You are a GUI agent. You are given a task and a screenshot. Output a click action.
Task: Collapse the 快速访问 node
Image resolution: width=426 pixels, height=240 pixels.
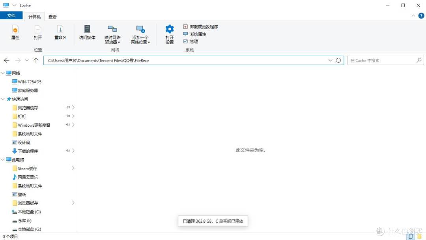(3, 99)
